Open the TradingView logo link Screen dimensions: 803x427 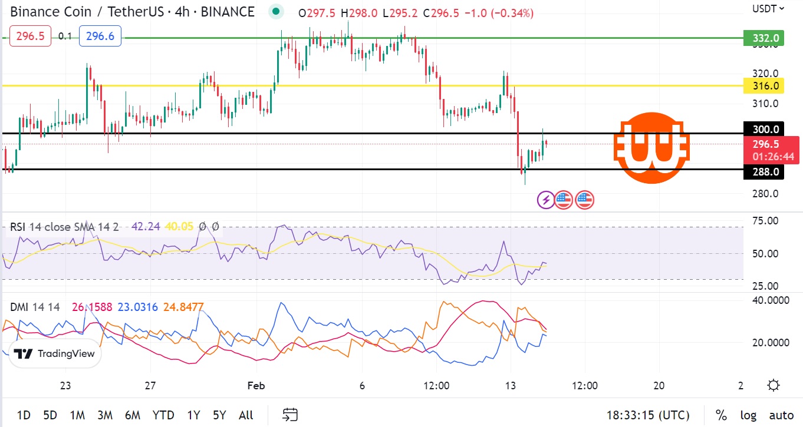[x=54, y=353]
